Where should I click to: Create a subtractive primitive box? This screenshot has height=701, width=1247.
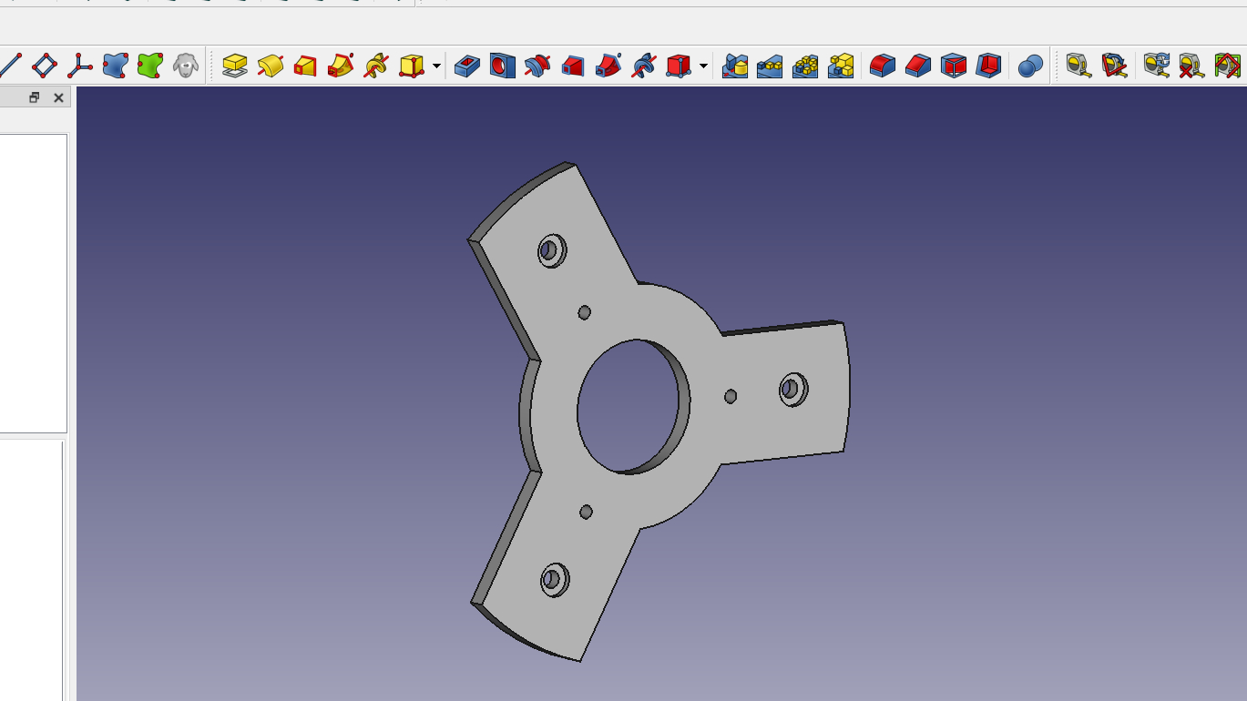[679, 66]
